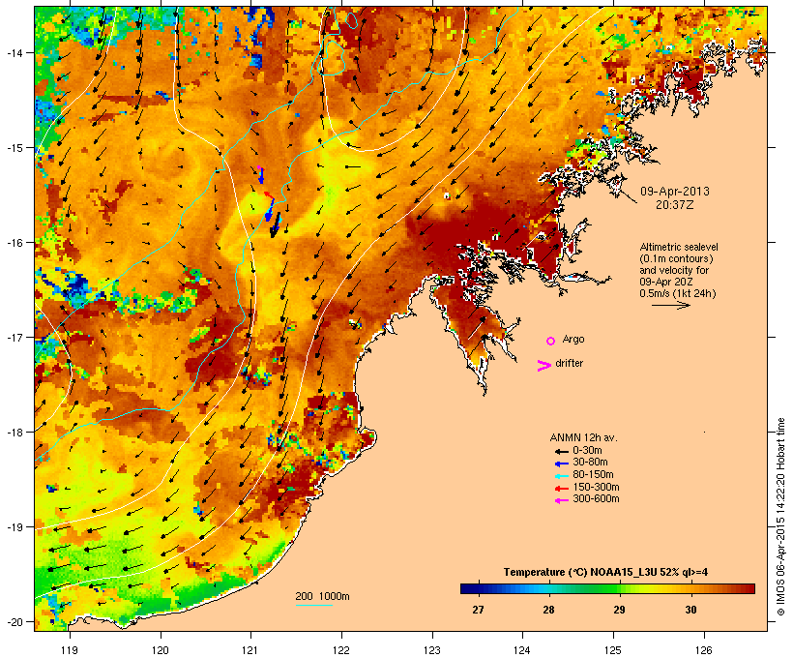Click the longitude axis label 124
793x658 pixels.
point(522,650)
